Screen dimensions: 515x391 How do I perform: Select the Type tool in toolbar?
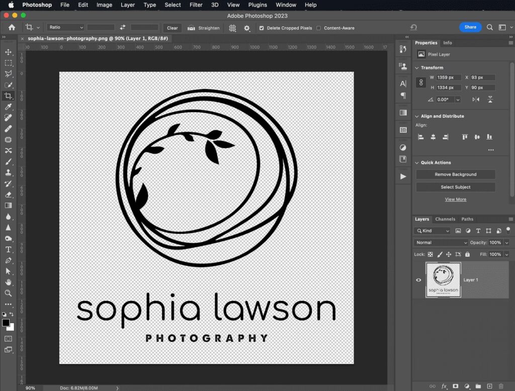[8, 249]
